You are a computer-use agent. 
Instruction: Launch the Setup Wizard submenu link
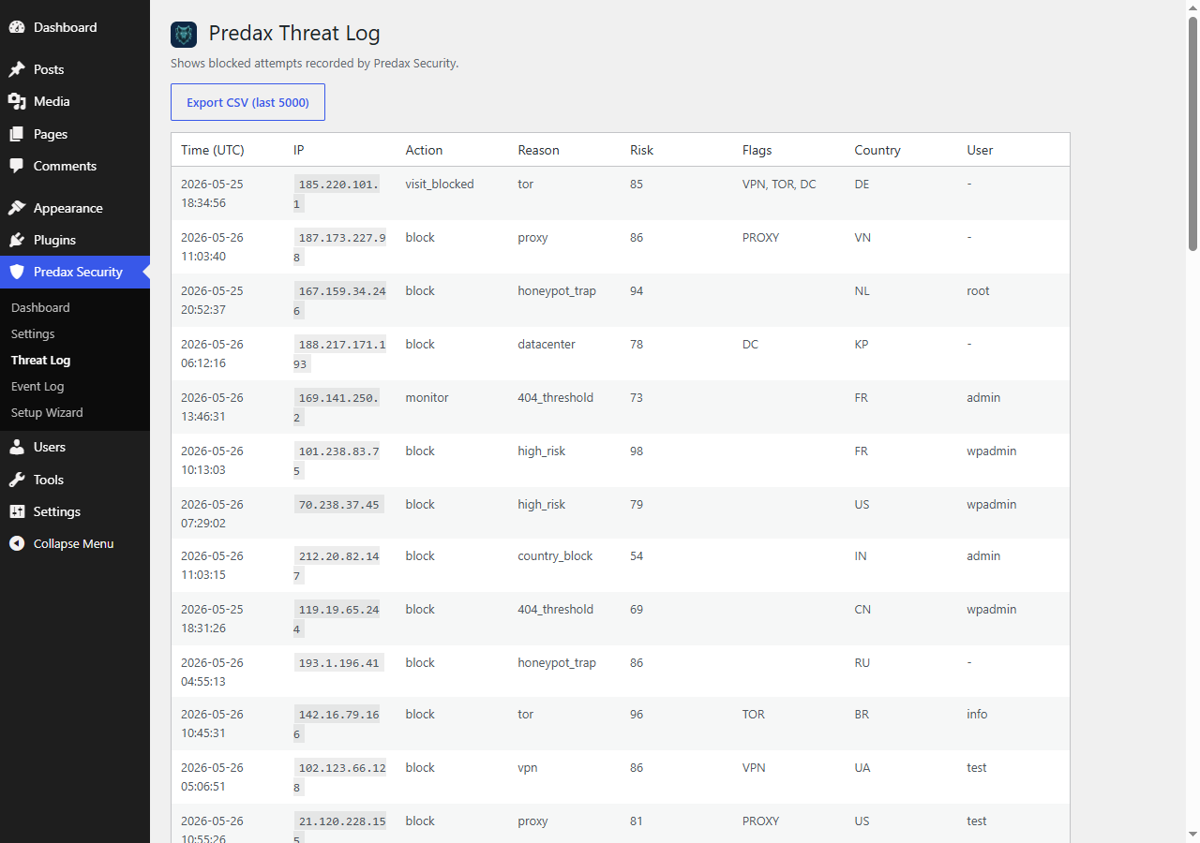pyautogui.click(x=47, y=412)
